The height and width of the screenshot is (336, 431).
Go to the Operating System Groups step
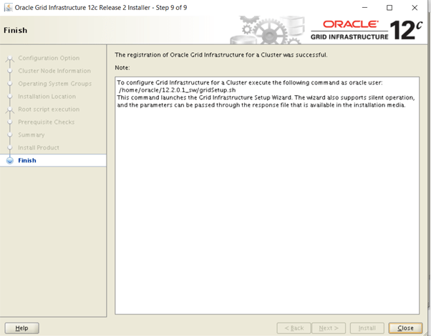tap(56, 84)
